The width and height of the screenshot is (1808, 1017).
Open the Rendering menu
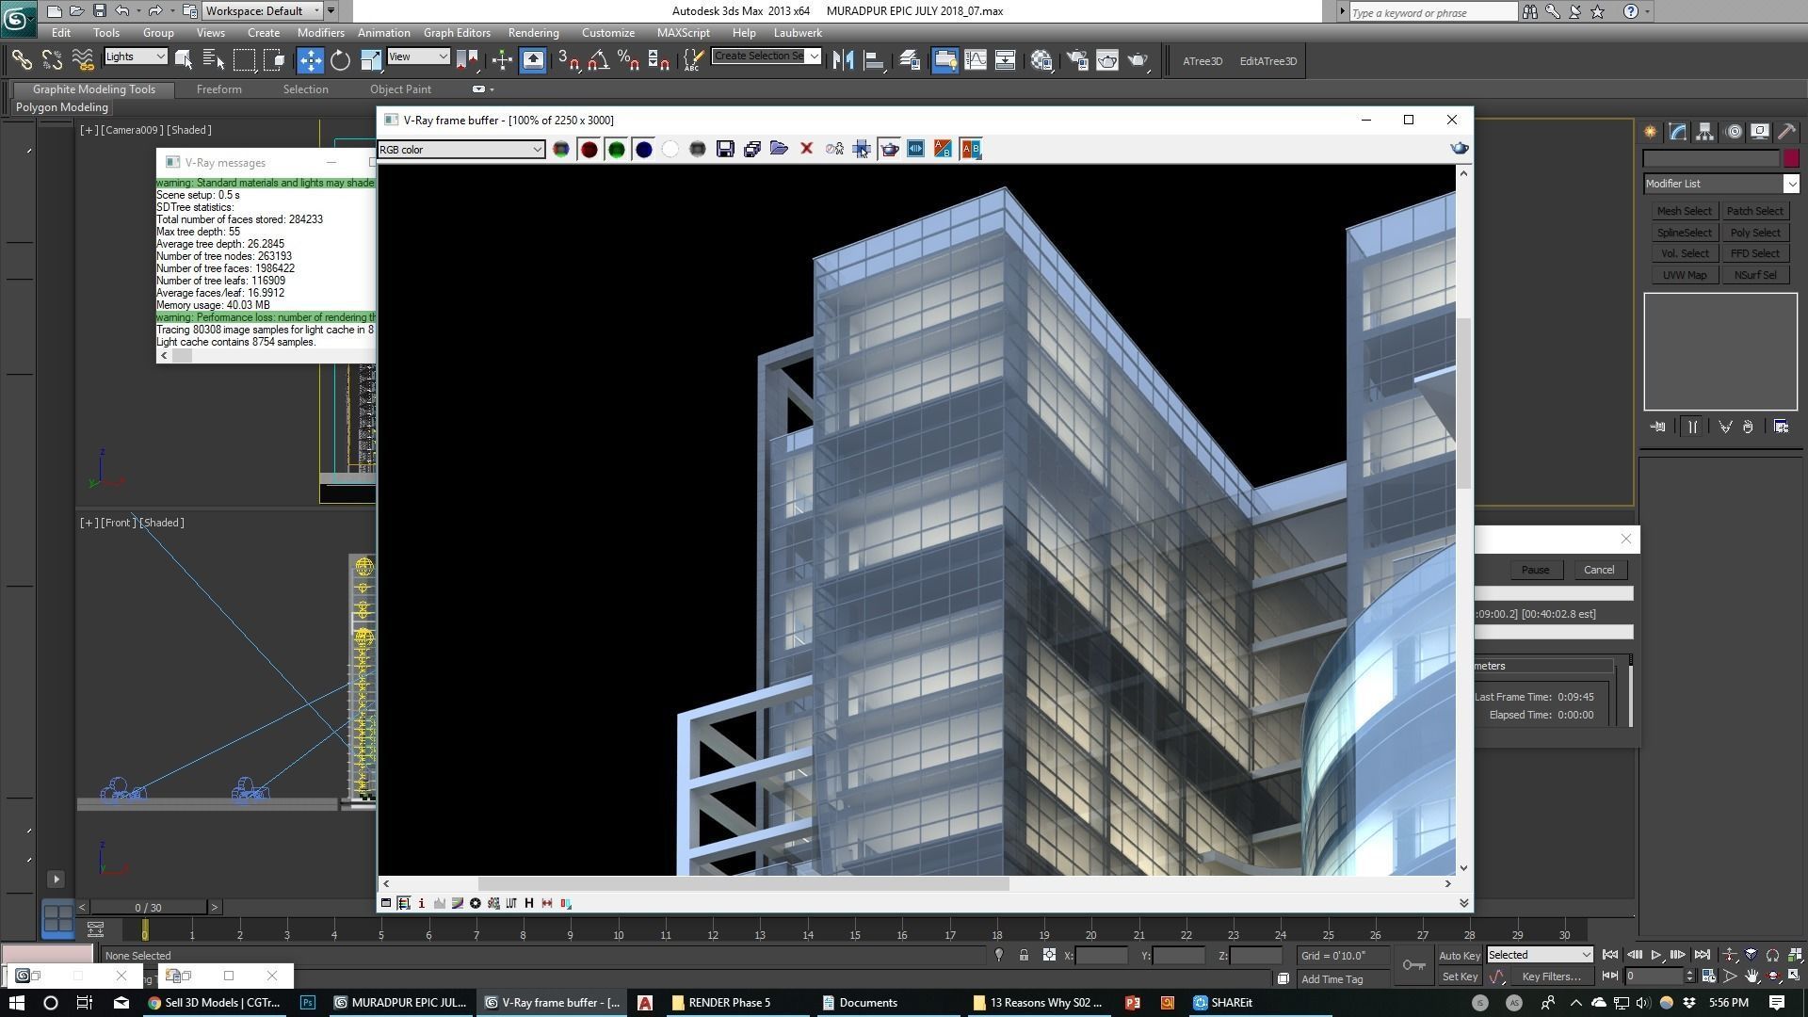click(533, 32)
